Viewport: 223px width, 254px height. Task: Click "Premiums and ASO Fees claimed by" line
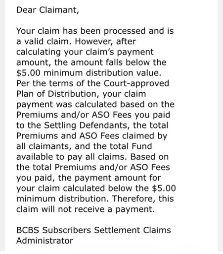click(x=92, y=136)
